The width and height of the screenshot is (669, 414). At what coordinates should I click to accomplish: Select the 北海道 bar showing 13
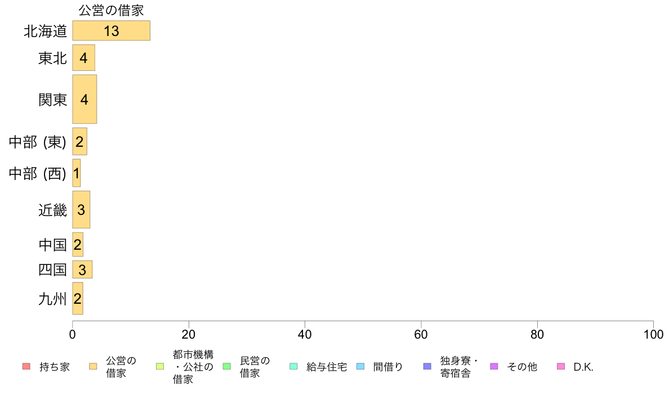click(x=111, y=31)
